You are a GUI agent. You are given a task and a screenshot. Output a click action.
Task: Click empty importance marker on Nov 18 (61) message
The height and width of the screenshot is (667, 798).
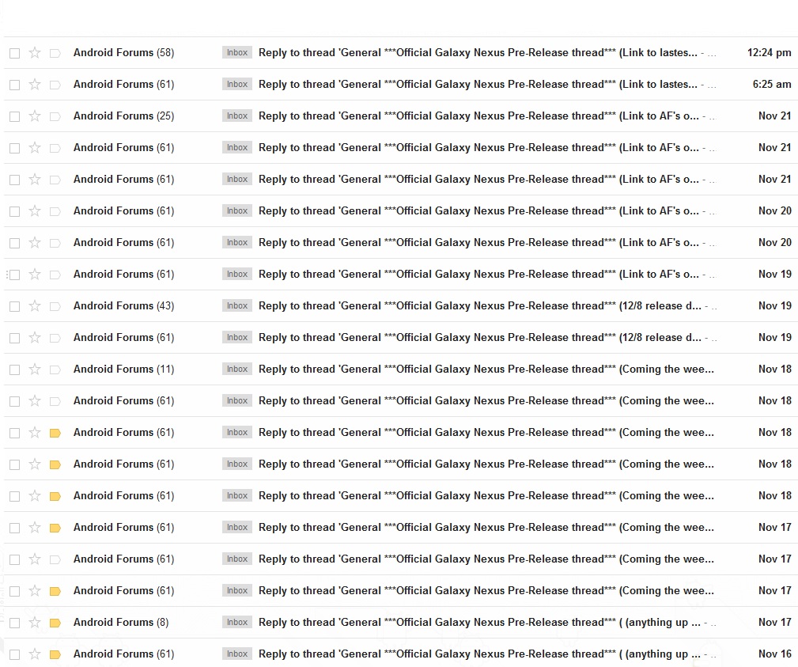pos(55,401)
